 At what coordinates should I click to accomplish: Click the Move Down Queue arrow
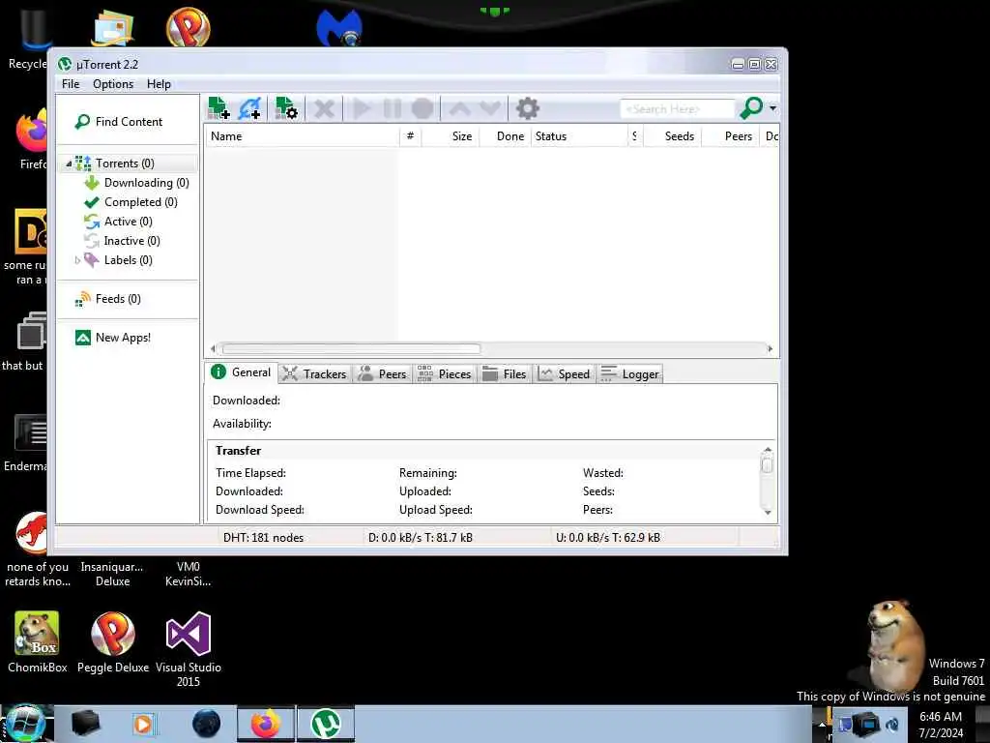tap(490, 108)
